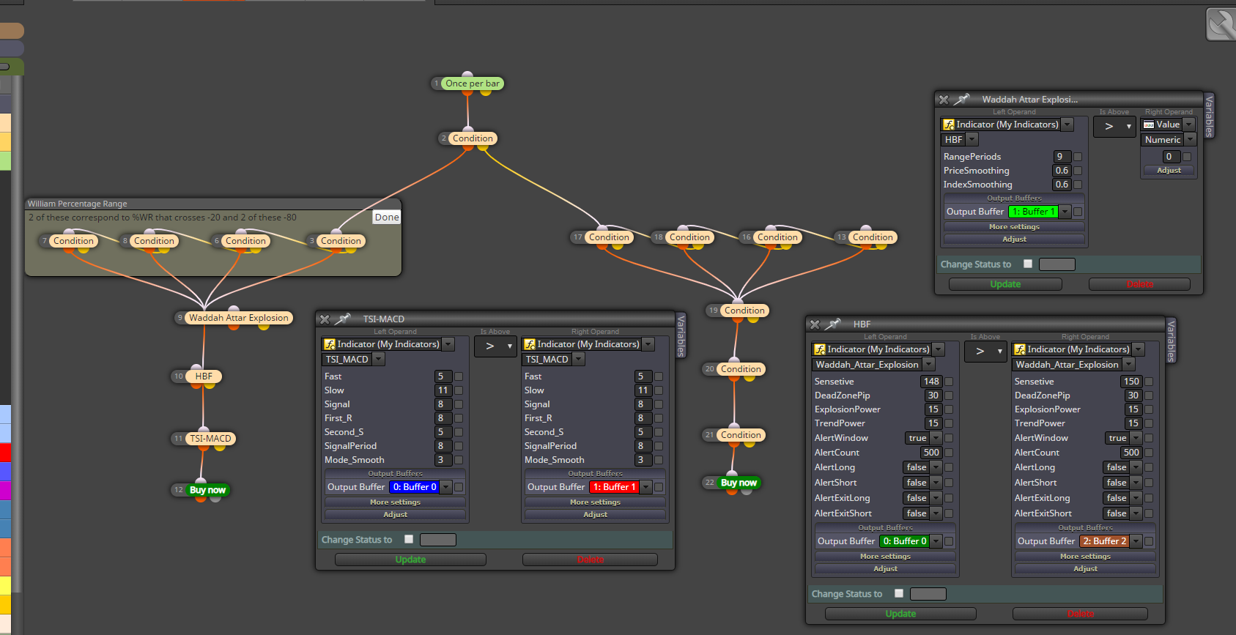Click Delete in the HBF panel
The height and width of the screenshot is (635, 1236).
tap(1080, 614)
